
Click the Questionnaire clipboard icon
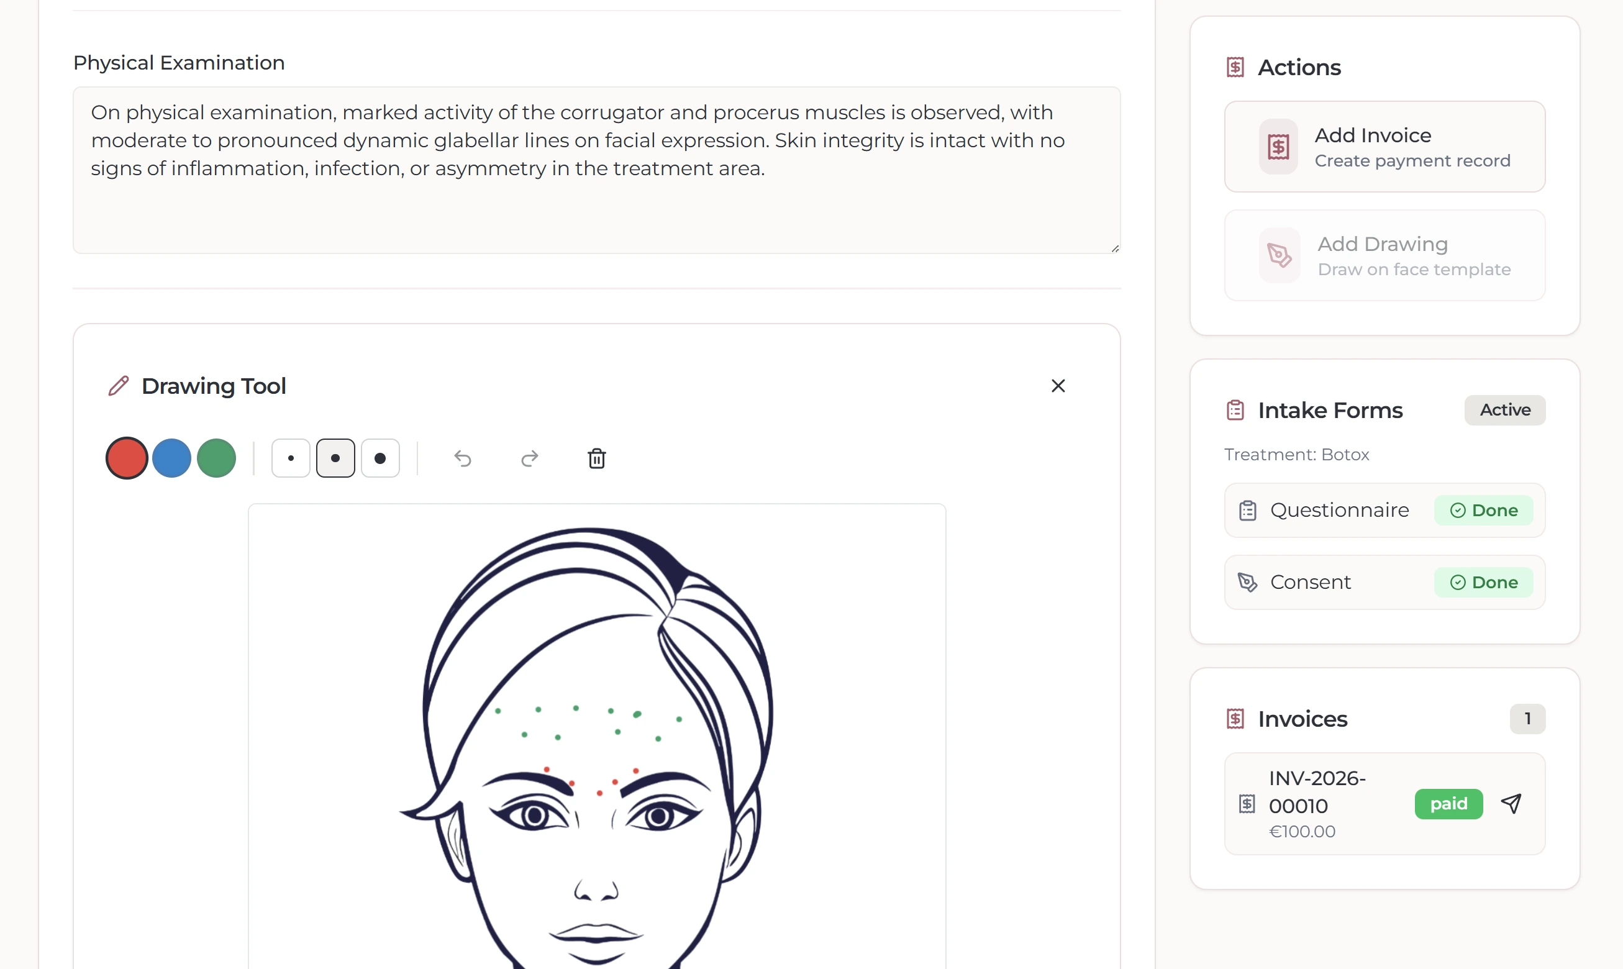1248,511
